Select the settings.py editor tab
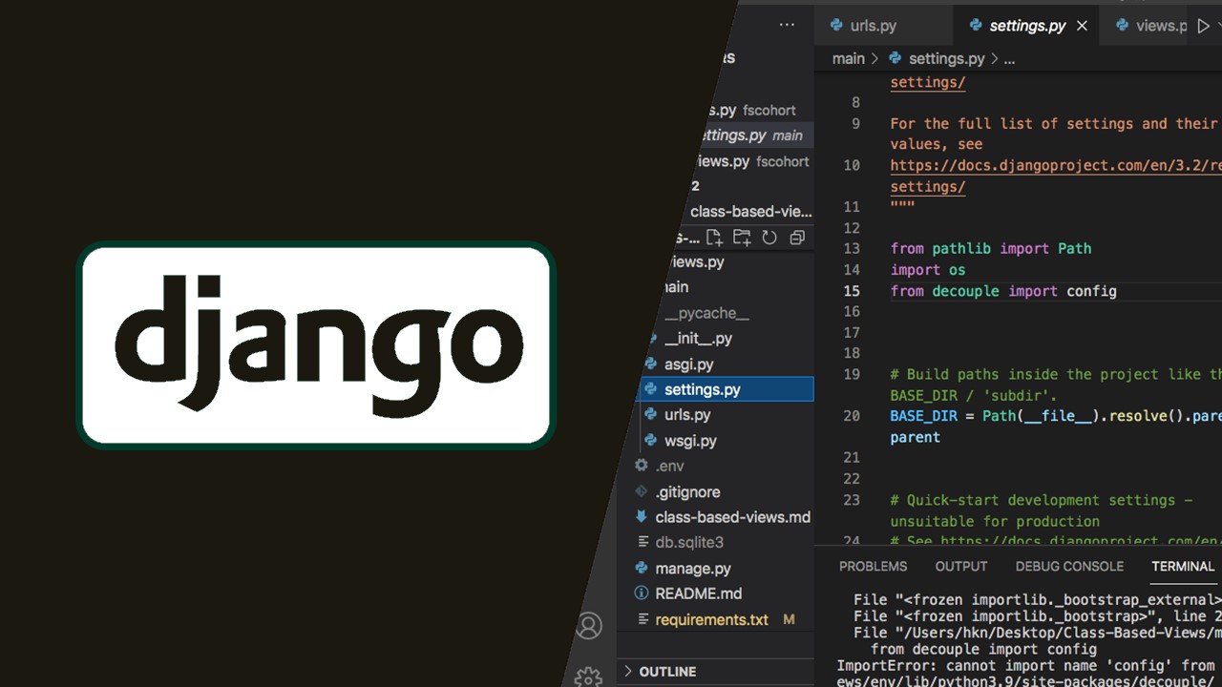Screen dimensions: 1222x687 coord(1027,26)
